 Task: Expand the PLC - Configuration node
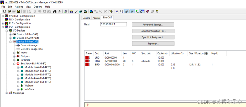tap(3, 23)
